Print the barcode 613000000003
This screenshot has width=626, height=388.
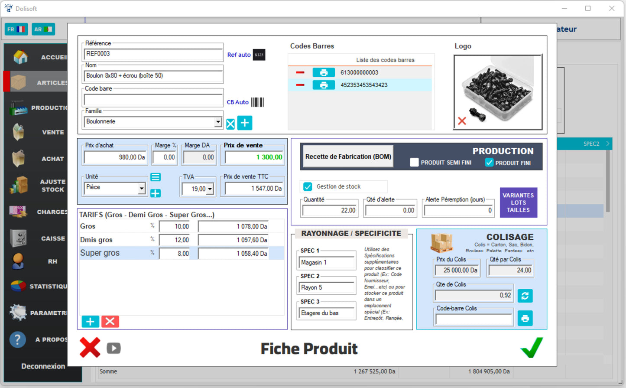(x=324, y=72)
